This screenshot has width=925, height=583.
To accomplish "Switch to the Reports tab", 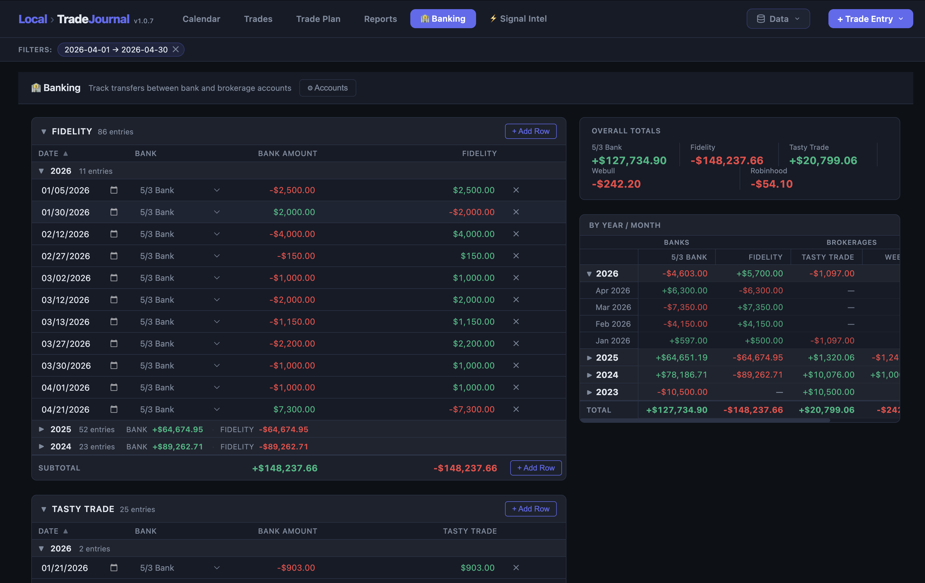I will 380,19.
